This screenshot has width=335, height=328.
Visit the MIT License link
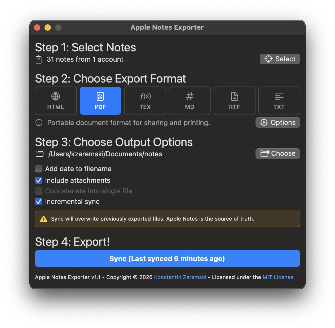click(278, 277)
